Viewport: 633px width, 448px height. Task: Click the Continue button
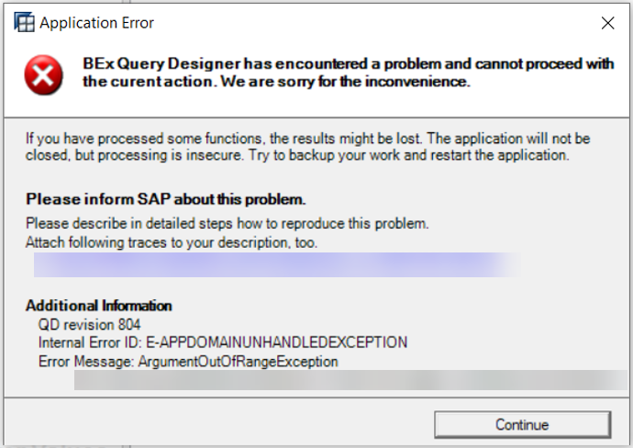coord(522,424)
